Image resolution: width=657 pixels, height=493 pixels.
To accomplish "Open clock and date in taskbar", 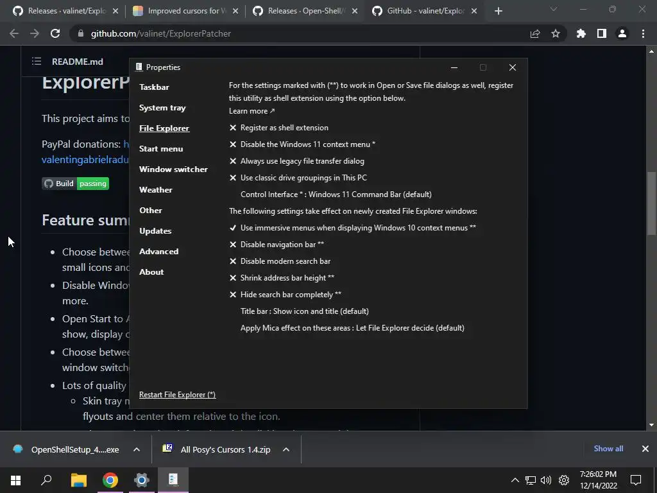I will [599, 480].
